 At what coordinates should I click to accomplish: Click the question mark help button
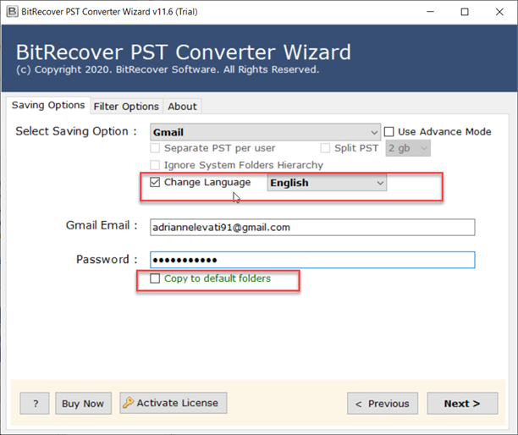pos(35,404)
